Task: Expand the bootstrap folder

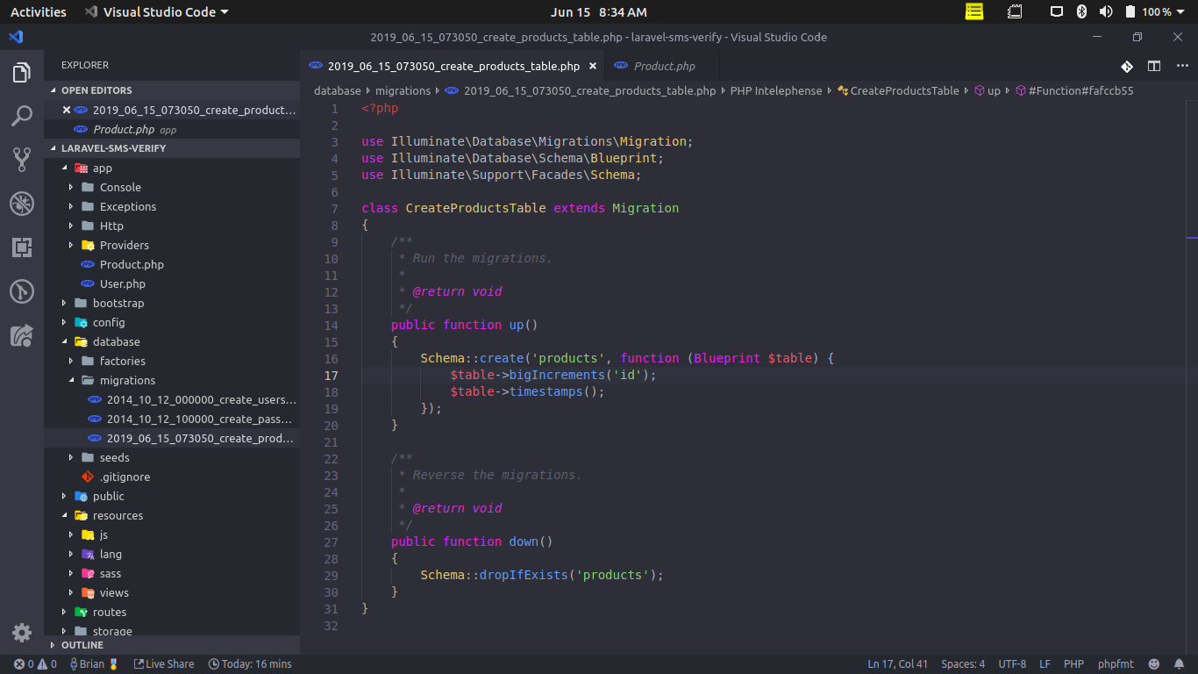Action: [172, 303]
